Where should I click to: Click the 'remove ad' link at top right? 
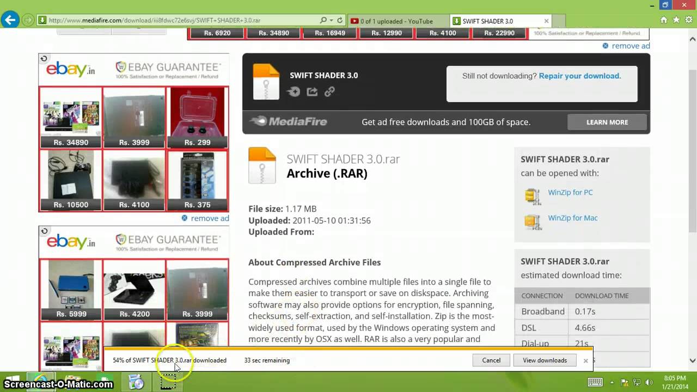pyautogui.click(x=631, y=46)
